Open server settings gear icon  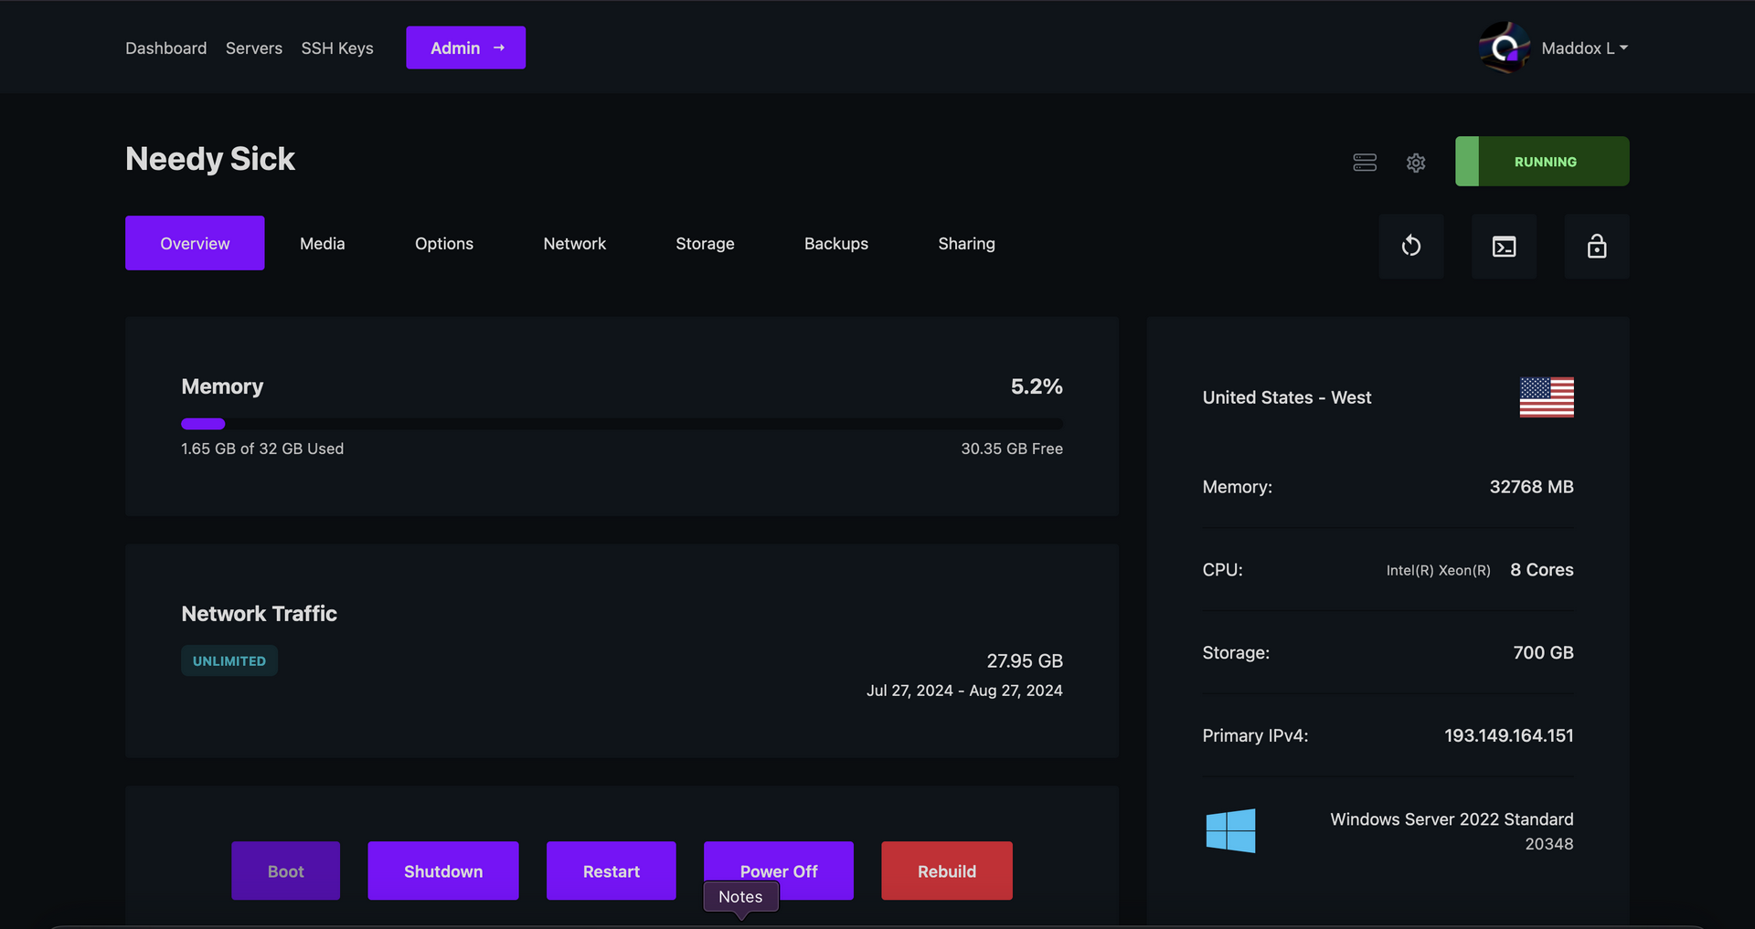tap(1415, 163)
